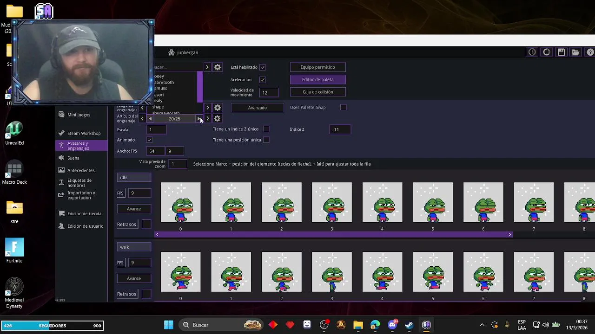Screen dimensions: 595x334
Task: Open Antecedentes section
Action: pyautogui.click(x=81, y=170)
